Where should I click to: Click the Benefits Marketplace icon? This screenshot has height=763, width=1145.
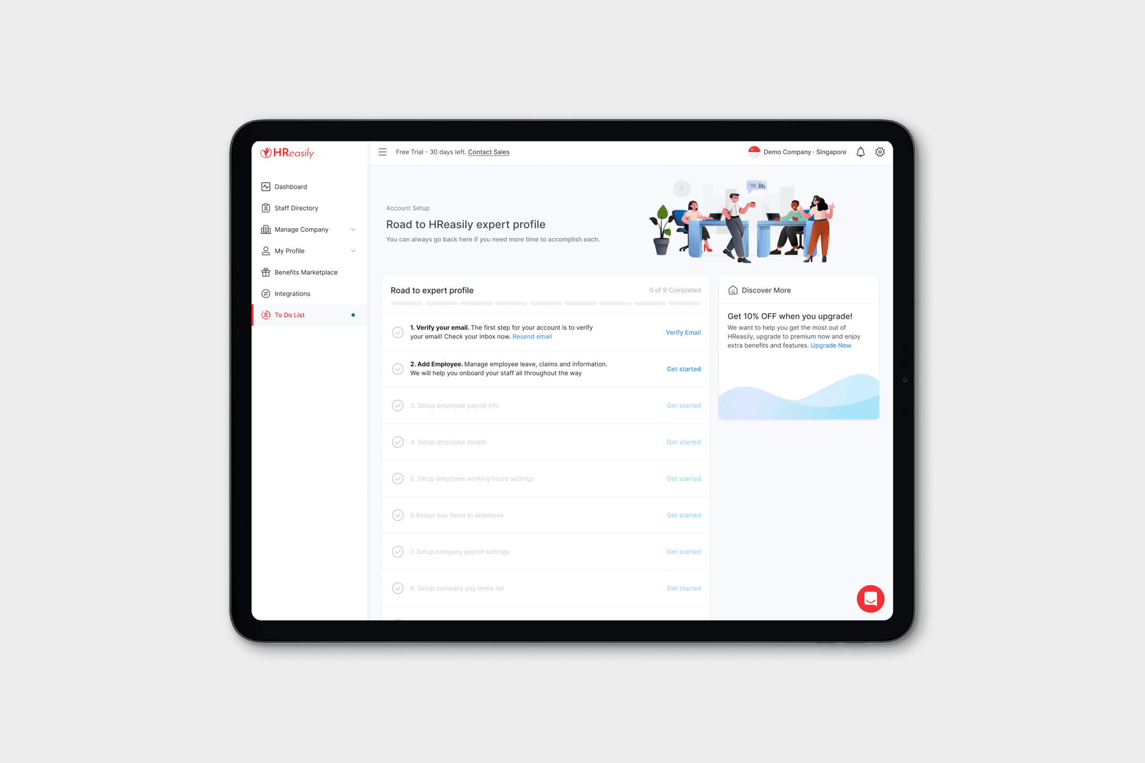(x=266, y=272)
